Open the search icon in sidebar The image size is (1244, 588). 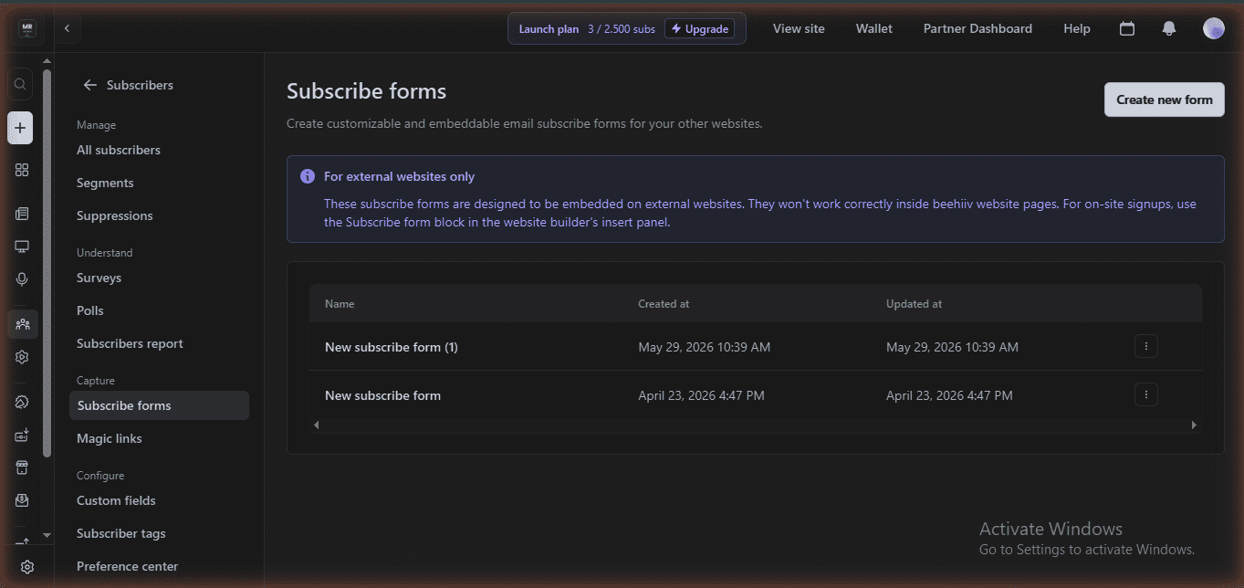[x=20, y=85]
